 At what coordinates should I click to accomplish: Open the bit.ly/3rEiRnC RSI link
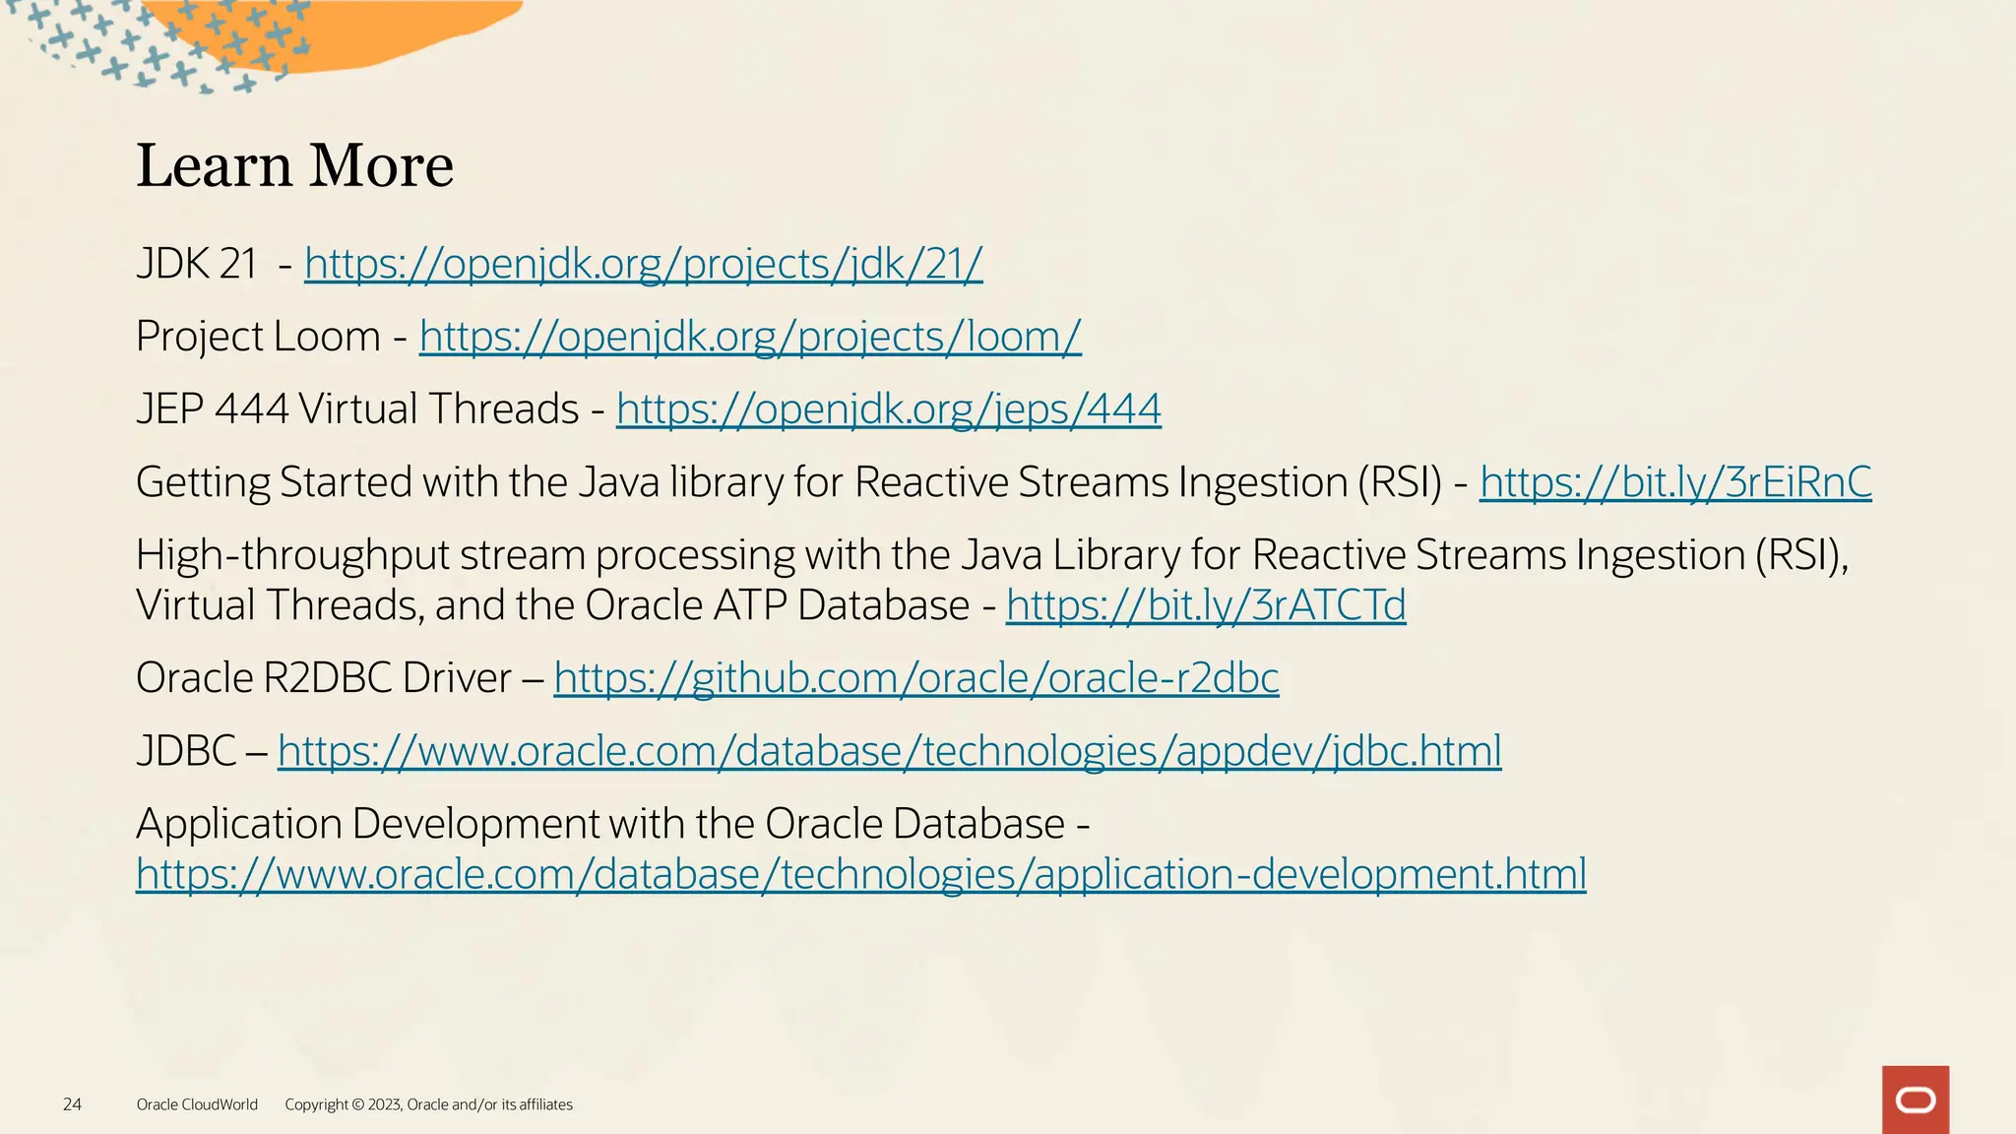(1675, 482)
